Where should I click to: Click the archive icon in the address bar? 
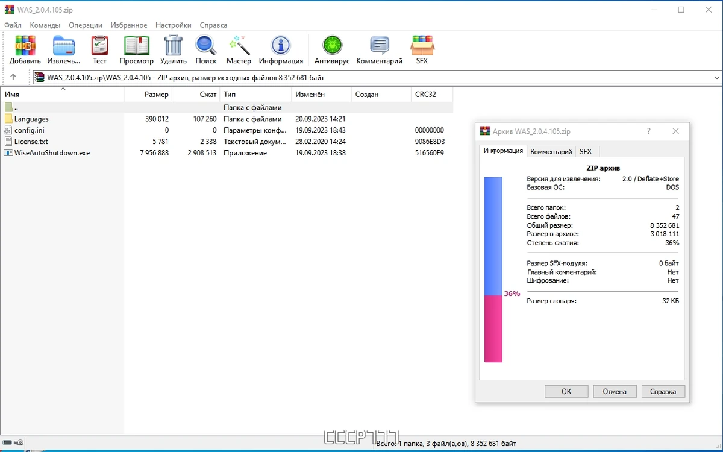tap(39, 77)
